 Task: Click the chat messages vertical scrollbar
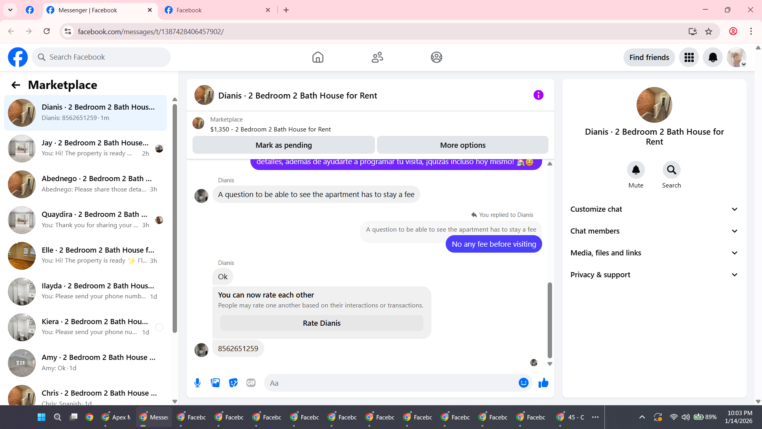pos(550,320)
